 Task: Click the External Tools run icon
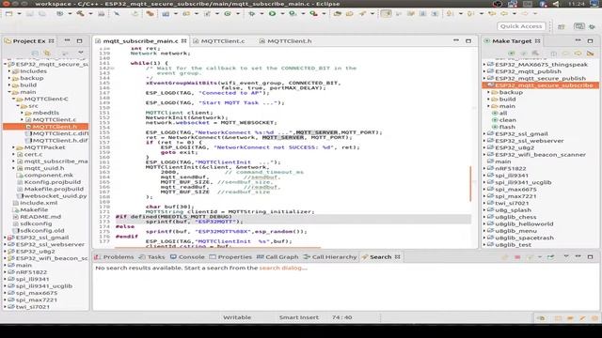point(313,13)
